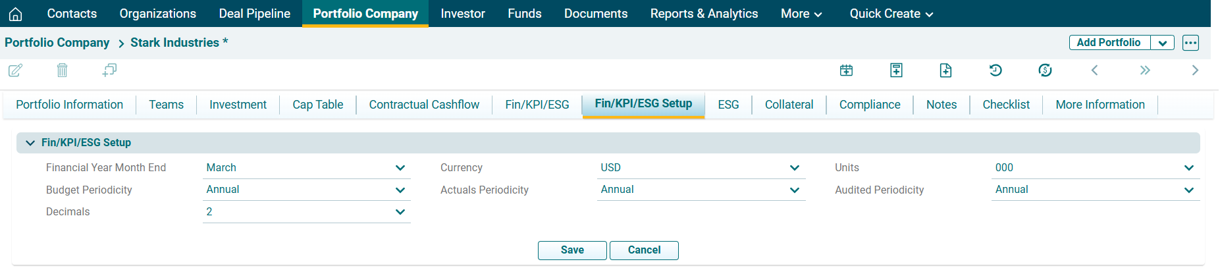Click the add document file icon
Viewport: 1220px width, 268px height.
point(945,70)
